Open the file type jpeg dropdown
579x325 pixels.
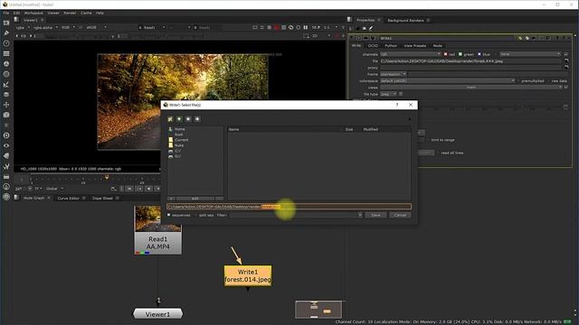388,94
